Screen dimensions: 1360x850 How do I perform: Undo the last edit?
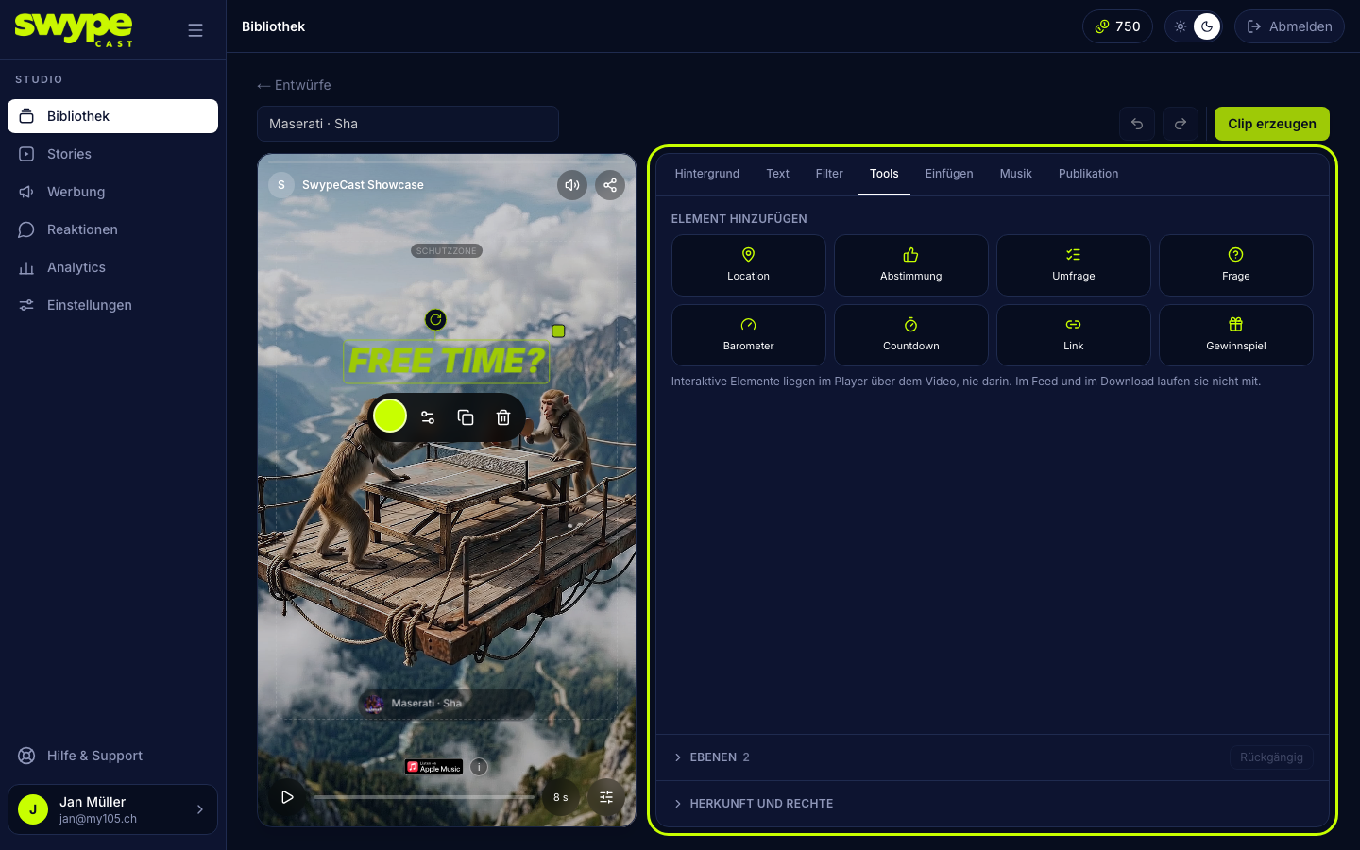pyautogui.click(x=1137, y=124)
